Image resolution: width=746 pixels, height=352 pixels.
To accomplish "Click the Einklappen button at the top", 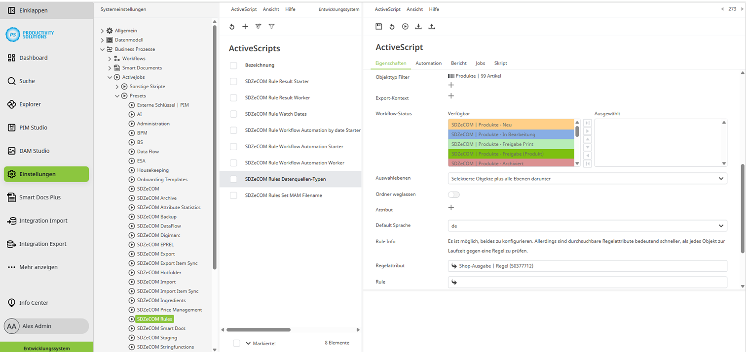I will pyautogui.click(x=30, y=10).
